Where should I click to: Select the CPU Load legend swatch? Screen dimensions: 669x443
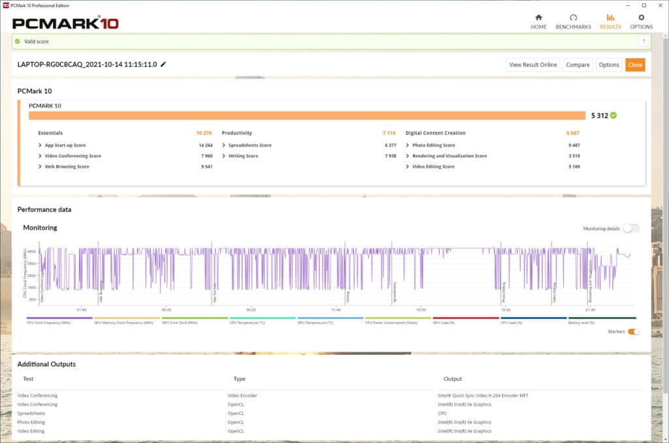pyautogui.click(x=534, y=318)
